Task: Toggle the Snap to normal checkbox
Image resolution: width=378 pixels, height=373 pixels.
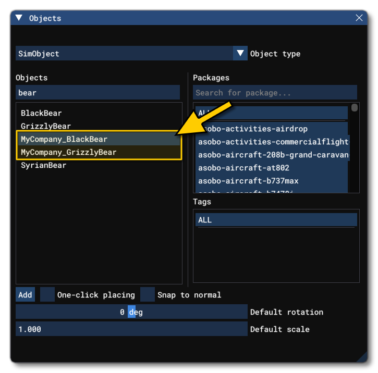Action: coord(148,295)
